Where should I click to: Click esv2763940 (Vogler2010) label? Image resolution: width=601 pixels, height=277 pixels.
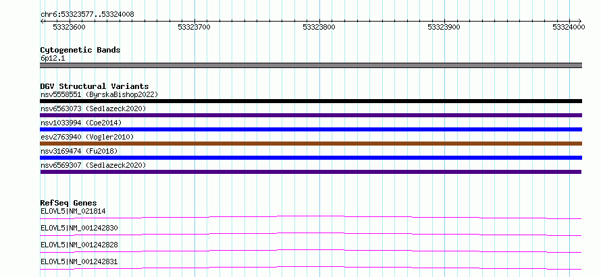pyautogui.click(x=87, y=137)
